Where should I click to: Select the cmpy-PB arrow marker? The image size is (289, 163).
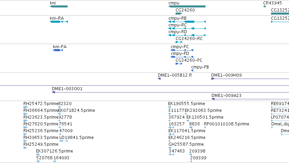(x=192, y=70)
